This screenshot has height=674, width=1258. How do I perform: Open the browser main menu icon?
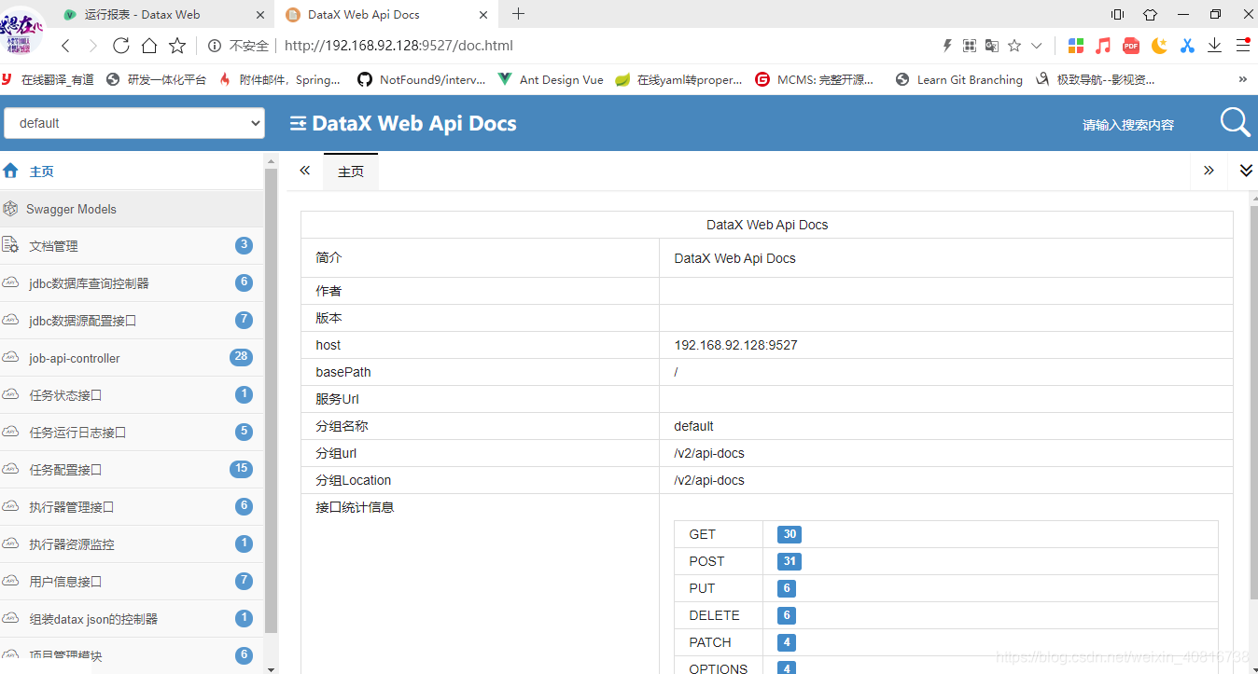1243,45
